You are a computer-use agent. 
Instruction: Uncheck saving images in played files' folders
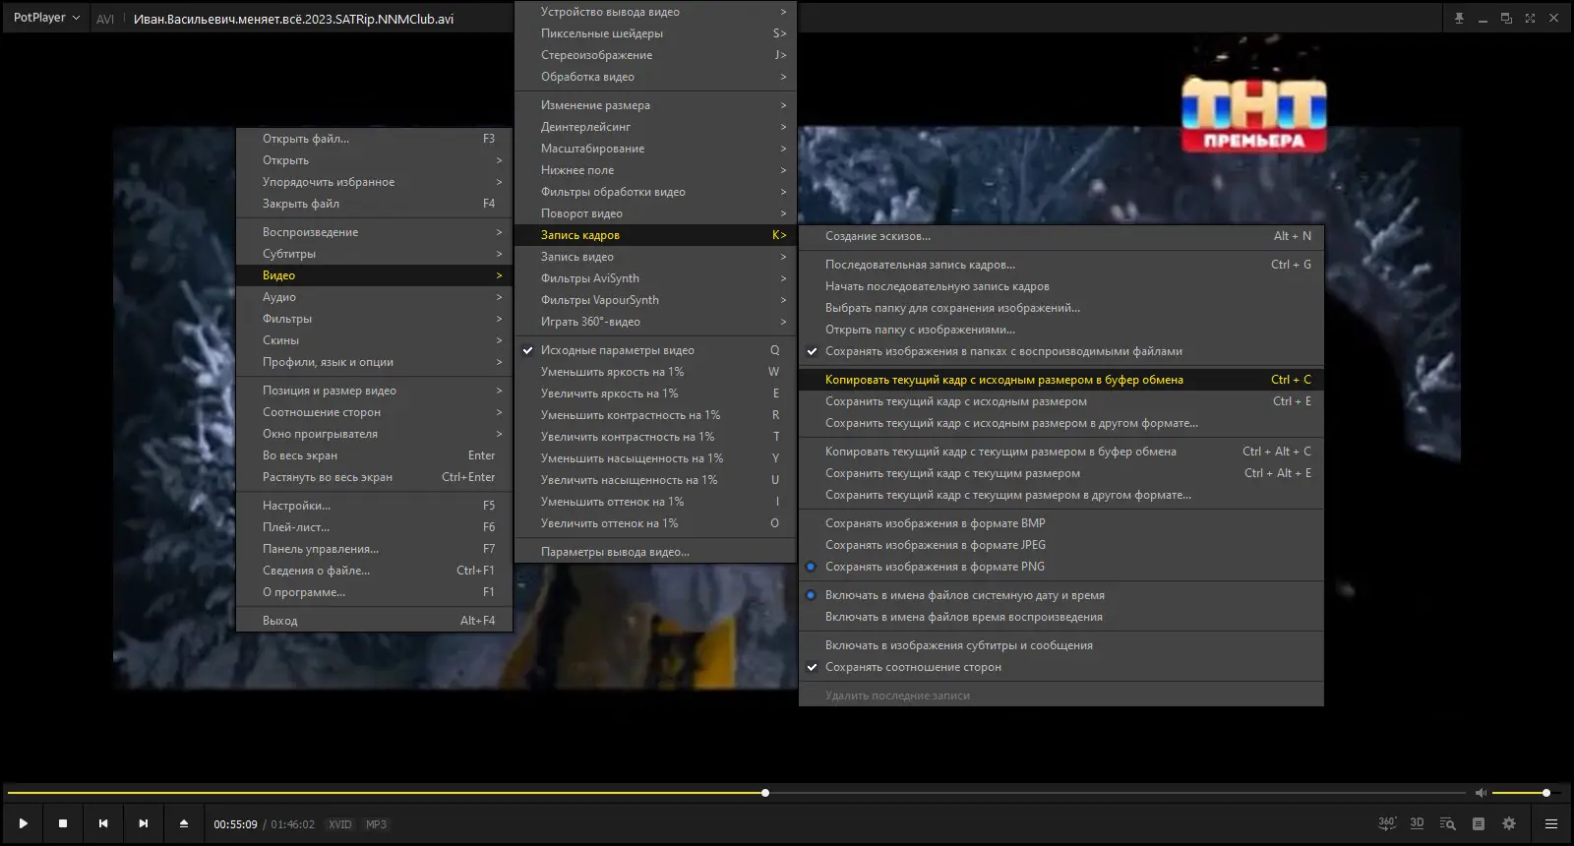click(1003, 351)
